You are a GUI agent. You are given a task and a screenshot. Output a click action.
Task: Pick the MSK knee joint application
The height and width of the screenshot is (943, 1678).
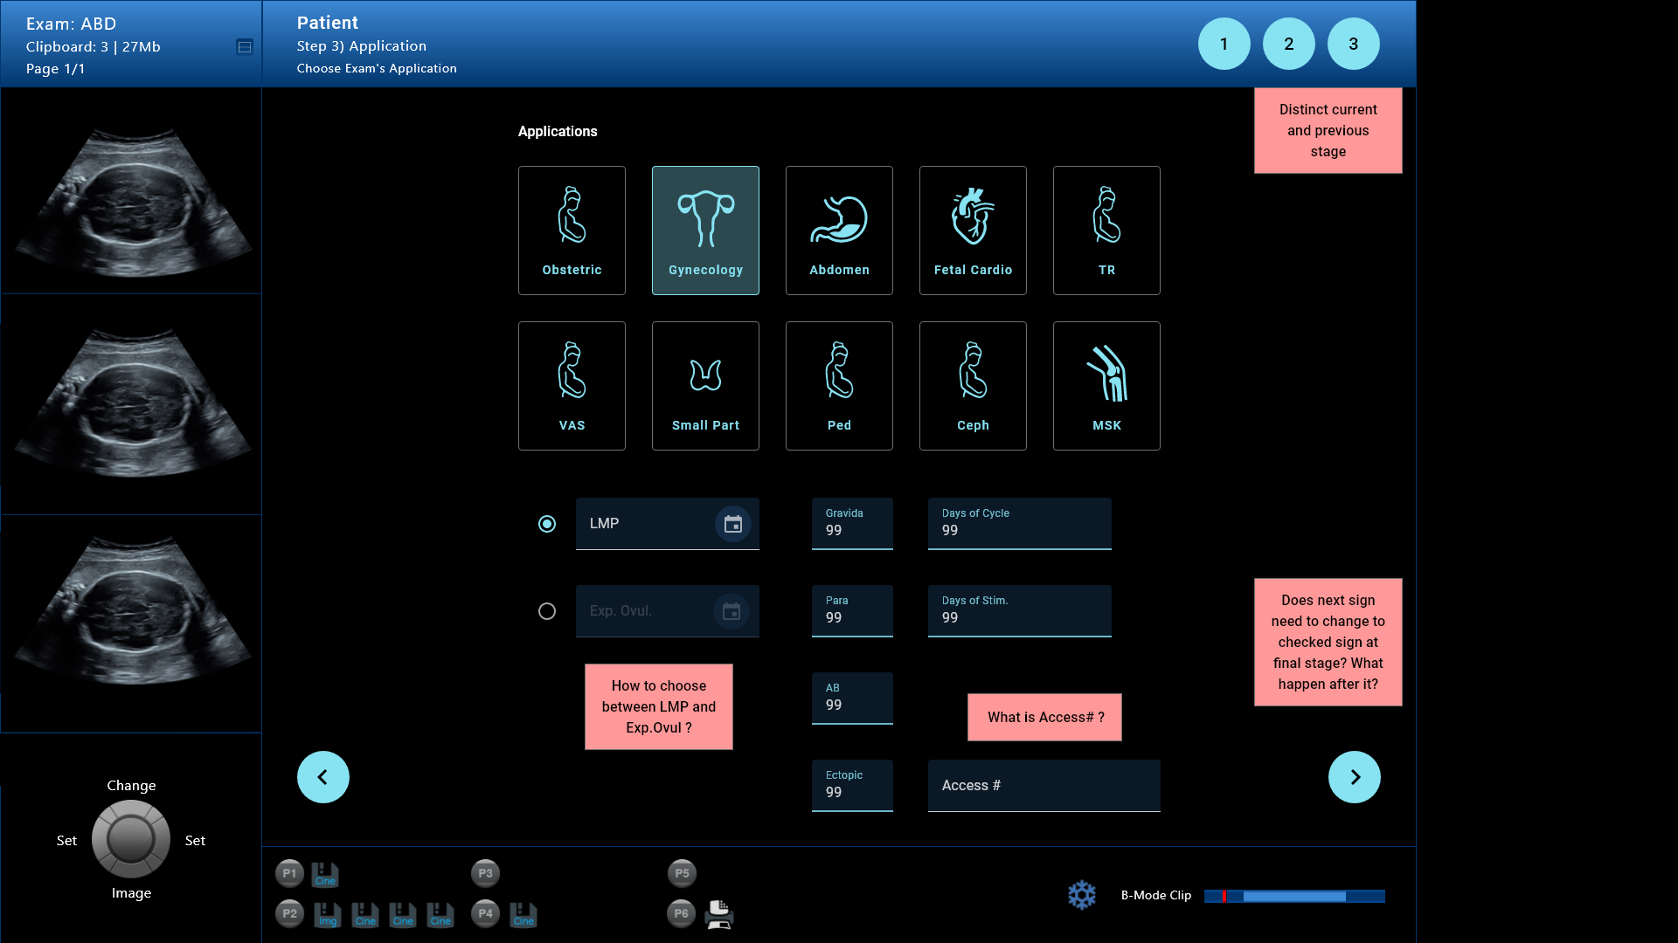click(x=1106, y=386)
